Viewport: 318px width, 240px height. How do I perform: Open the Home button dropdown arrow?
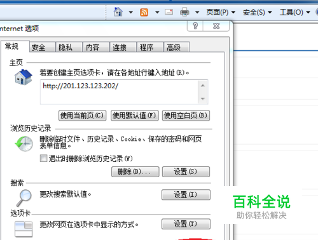click(131, 12)
